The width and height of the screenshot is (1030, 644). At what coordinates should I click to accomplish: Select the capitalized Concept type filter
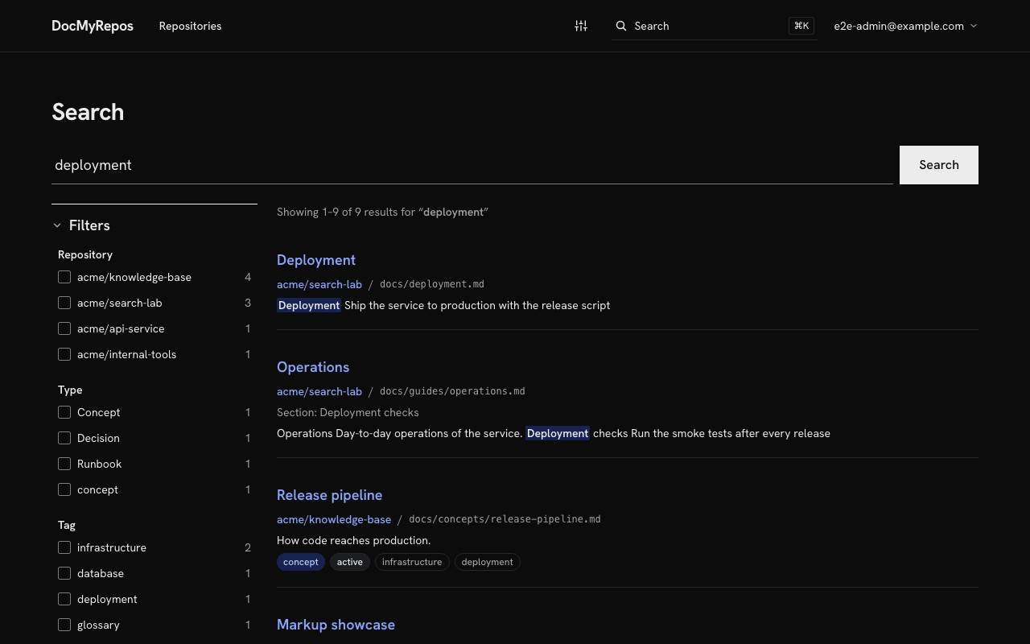(64, 412)
